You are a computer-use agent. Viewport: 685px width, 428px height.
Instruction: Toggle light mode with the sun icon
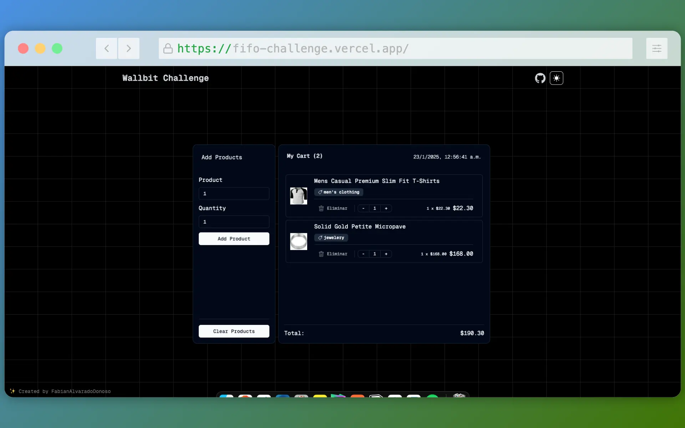click(556, 78)
